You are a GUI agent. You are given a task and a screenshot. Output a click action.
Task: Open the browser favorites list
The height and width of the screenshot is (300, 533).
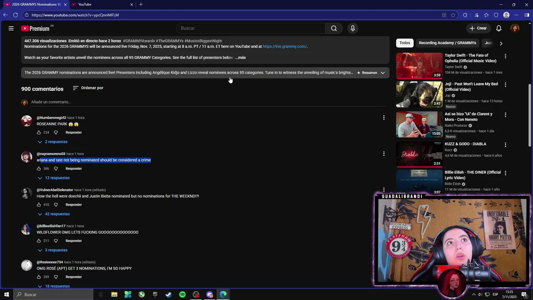(x=486, y=15)
